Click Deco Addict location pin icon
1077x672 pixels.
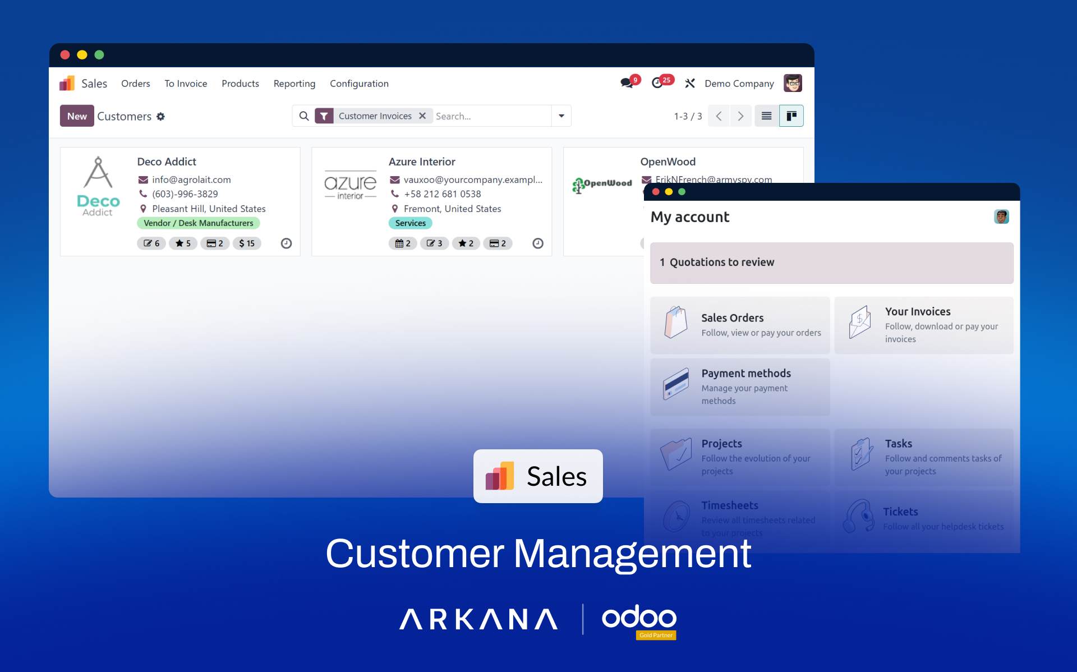point(143,209)
